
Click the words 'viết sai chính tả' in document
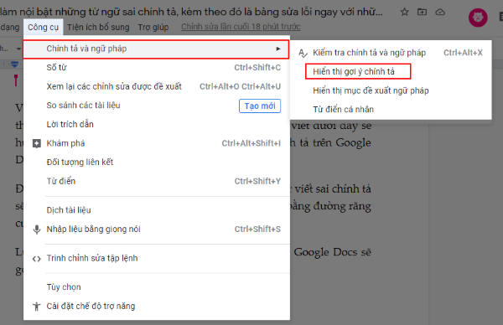(333, 188)
